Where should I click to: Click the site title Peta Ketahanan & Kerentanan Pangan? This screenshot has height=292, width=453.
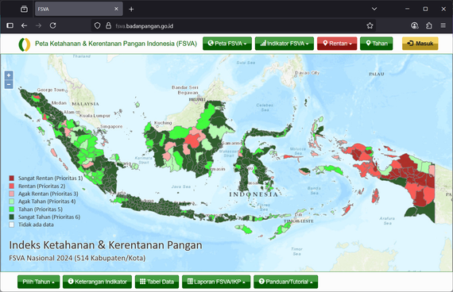(116, 44)
